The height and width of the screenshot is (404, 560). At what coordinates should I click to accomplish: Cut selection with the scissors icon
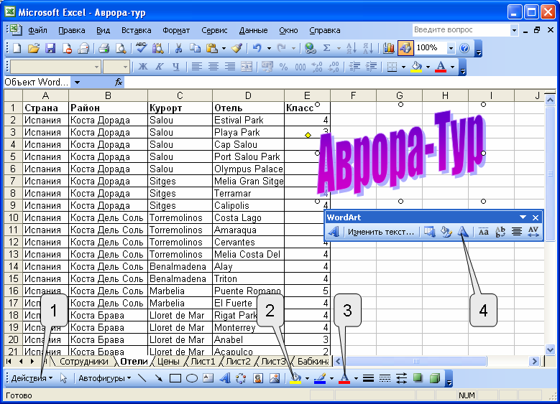tap(178, 48)
